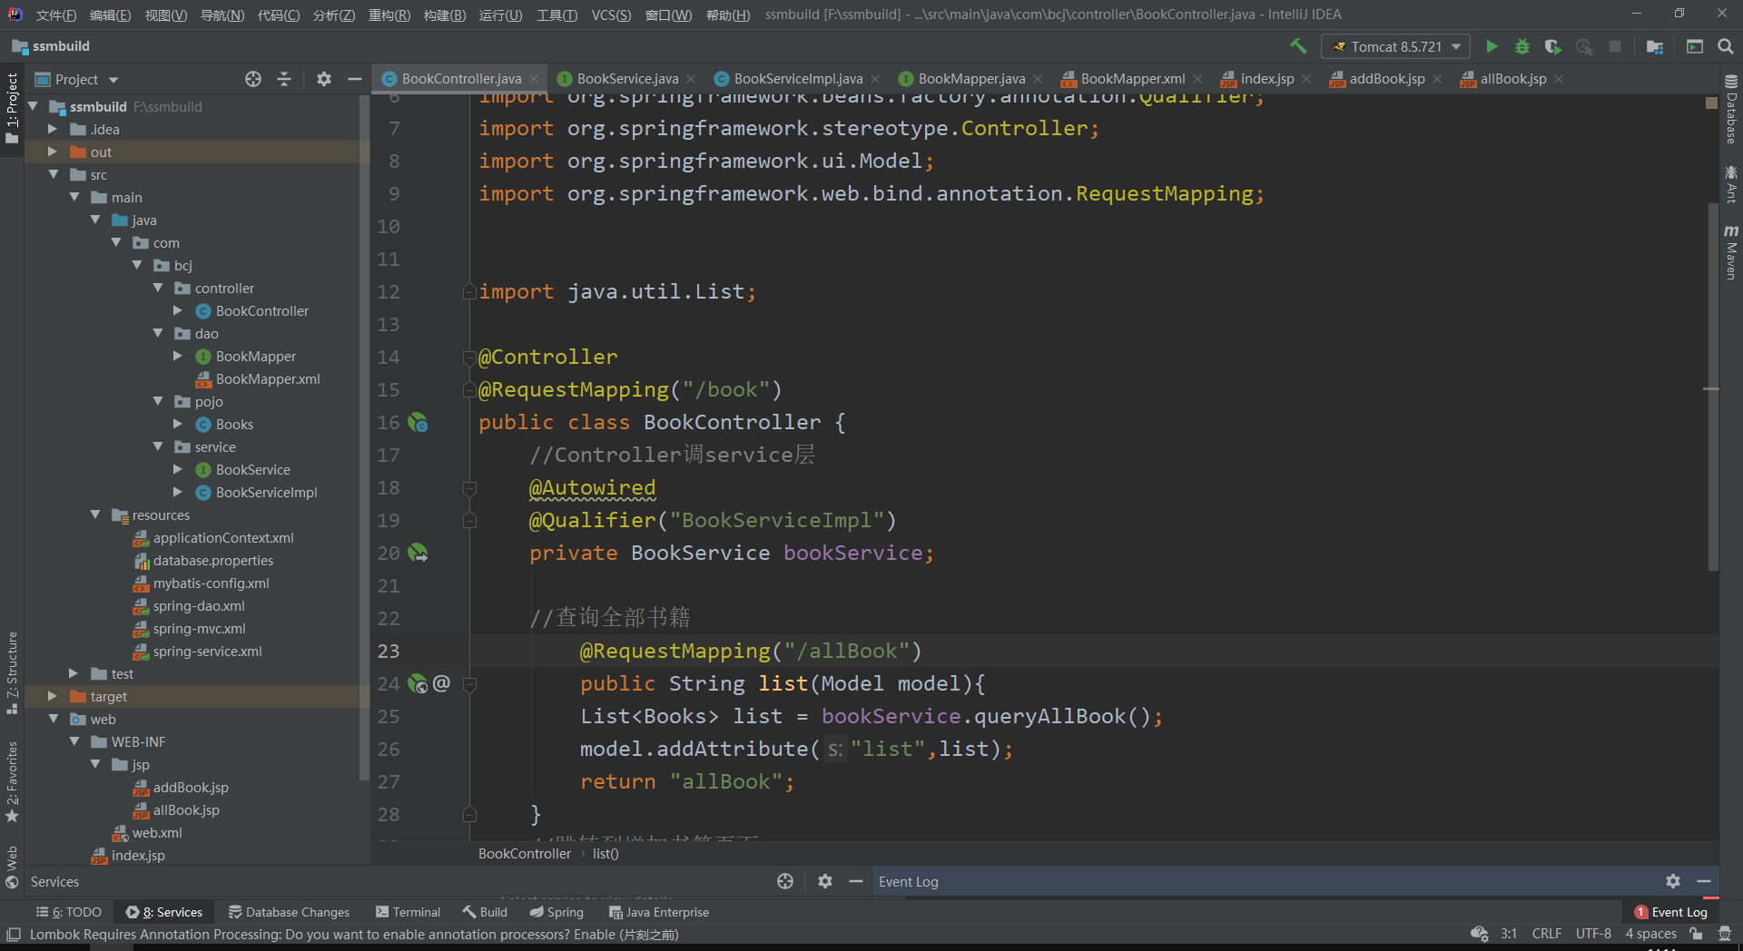Click the Debug bug icon in toolbar
Viewport: 1743px width, 951px height.
(1522, 46)
